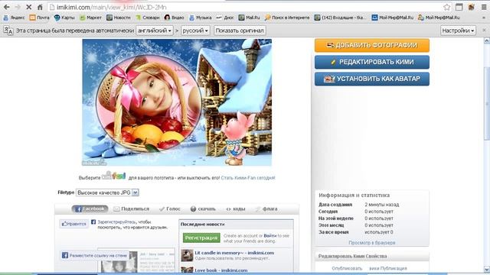Click ДОБАВИТЬ ФОТОГРАФИИ orange button
The image size is (490, 275).
click(x=372, y=45)
